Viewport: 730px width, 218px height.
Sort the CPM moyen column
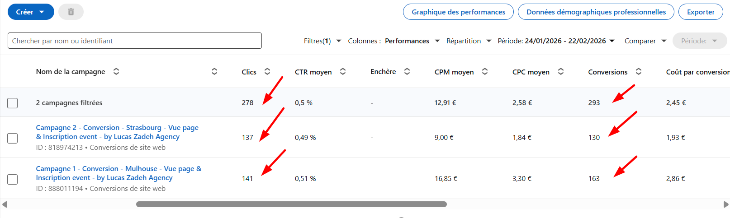(x=485, y=71)
